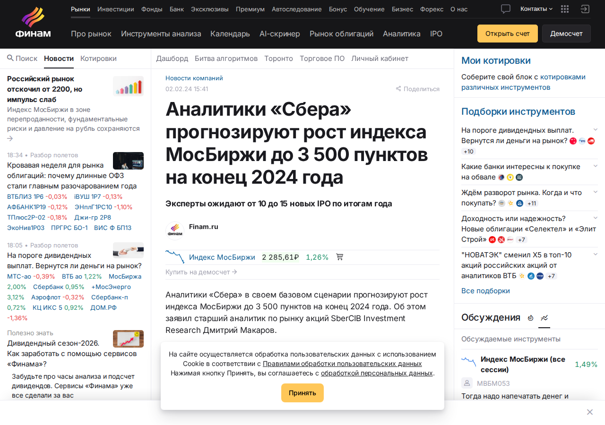The image size is (605, 425).
Task: Select the trend-lines icon next to Обсуждения
Action: tap(544, 318)
